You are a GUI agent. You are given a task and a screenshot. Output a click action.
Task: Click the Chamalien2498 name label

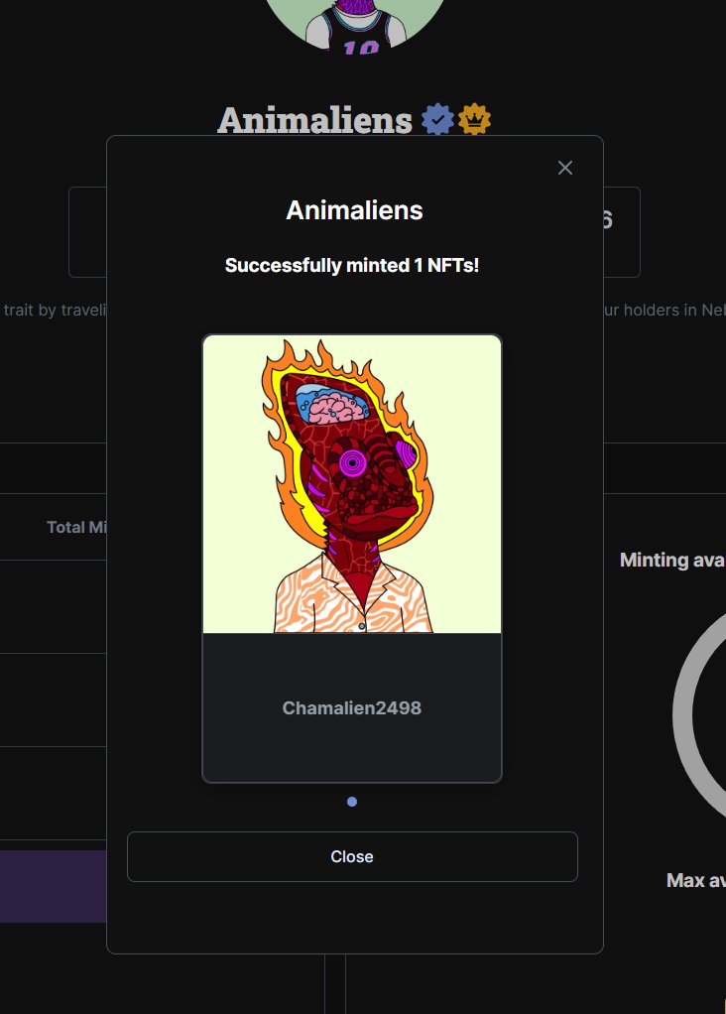352,708
